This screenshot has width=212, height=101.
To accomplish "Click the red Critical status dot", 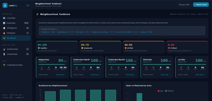I will pos(169,48).
